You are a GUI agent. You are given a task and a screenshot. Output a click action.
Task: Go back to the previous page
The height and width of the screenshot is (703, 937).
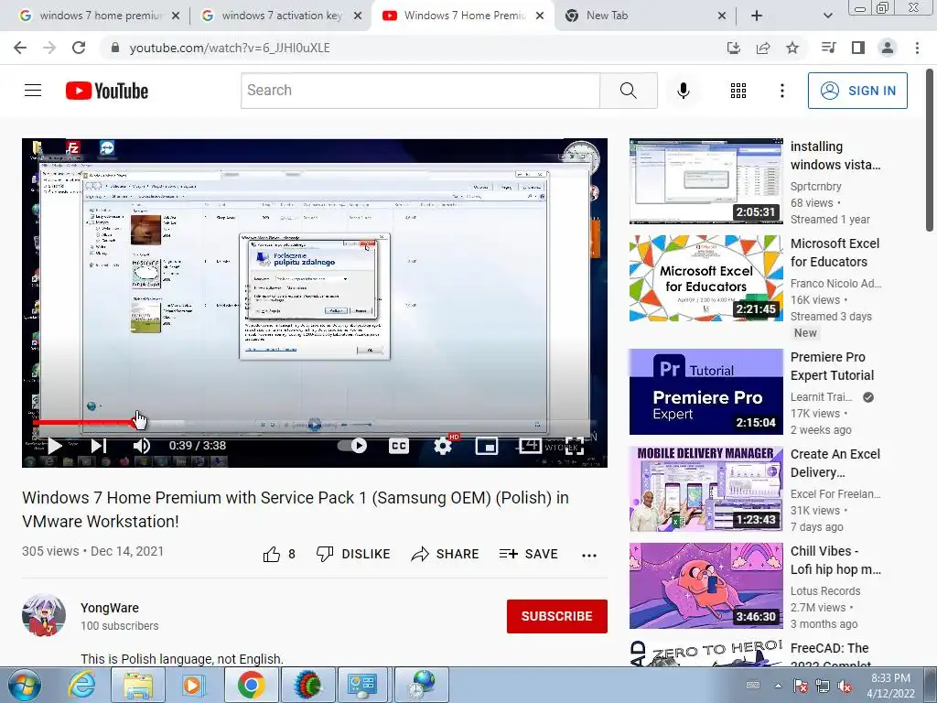click(20, 48)
